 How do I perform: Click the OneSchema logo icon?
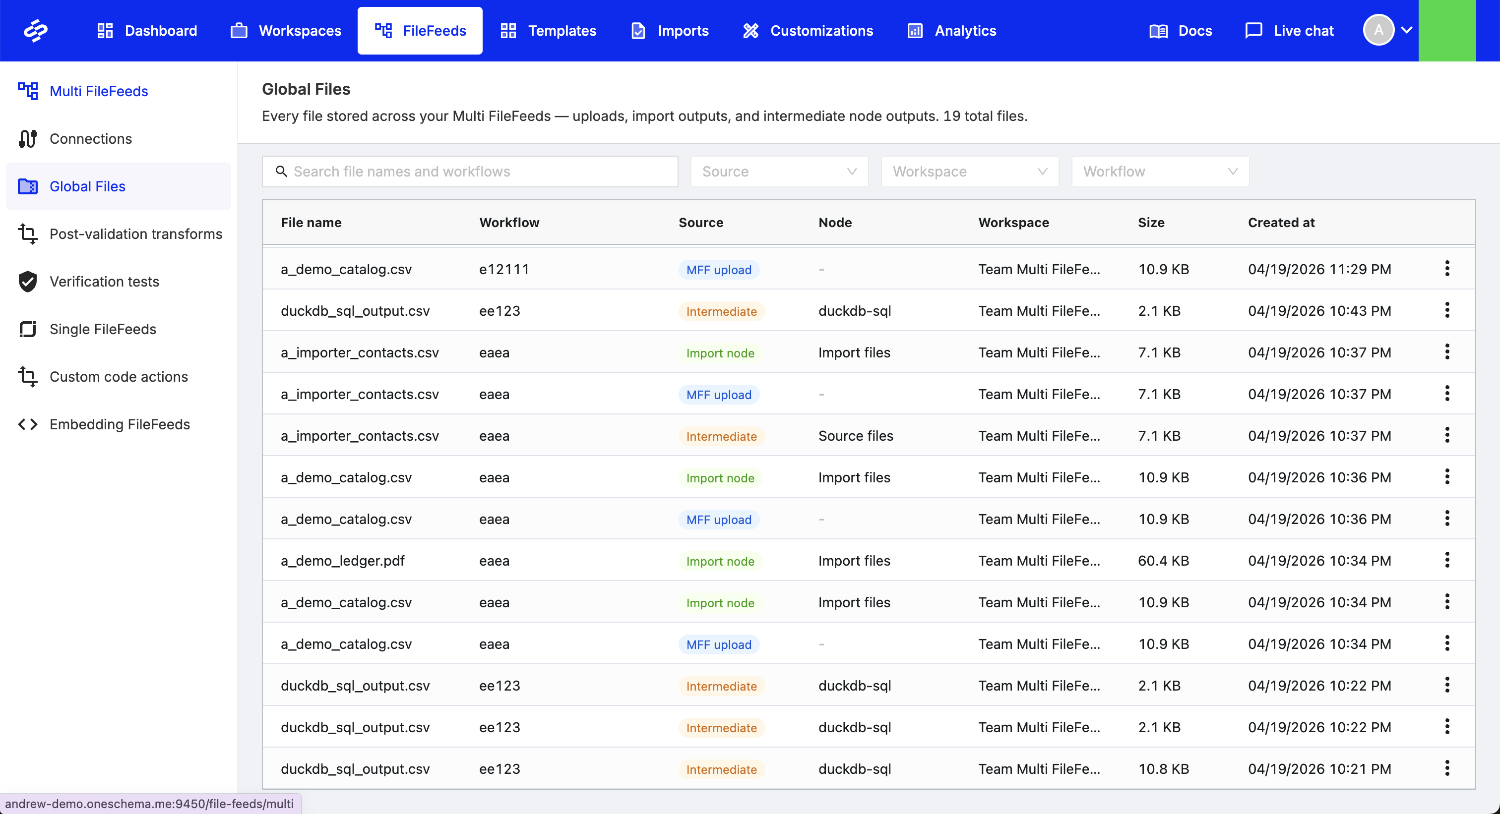click(x=36, y=31)
